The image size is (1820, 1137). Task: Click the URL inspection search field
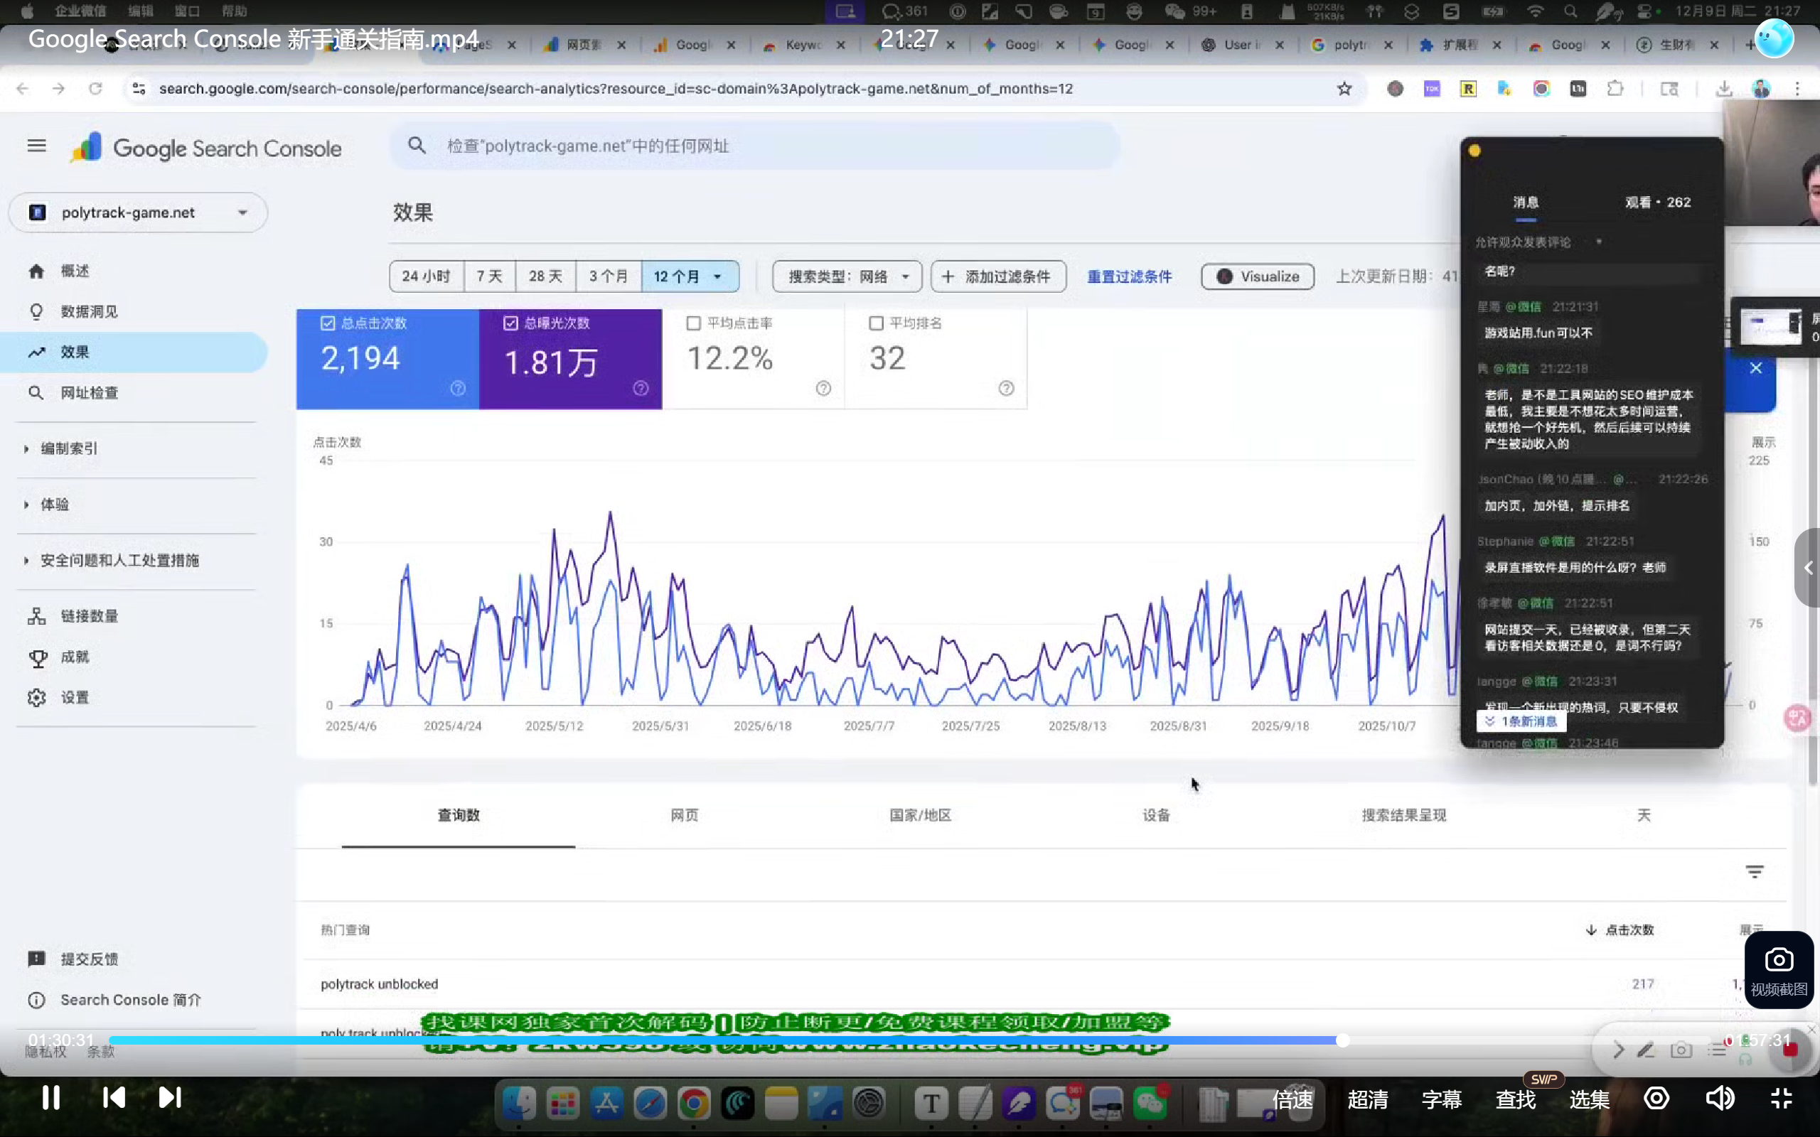click(x=752, y=146)
